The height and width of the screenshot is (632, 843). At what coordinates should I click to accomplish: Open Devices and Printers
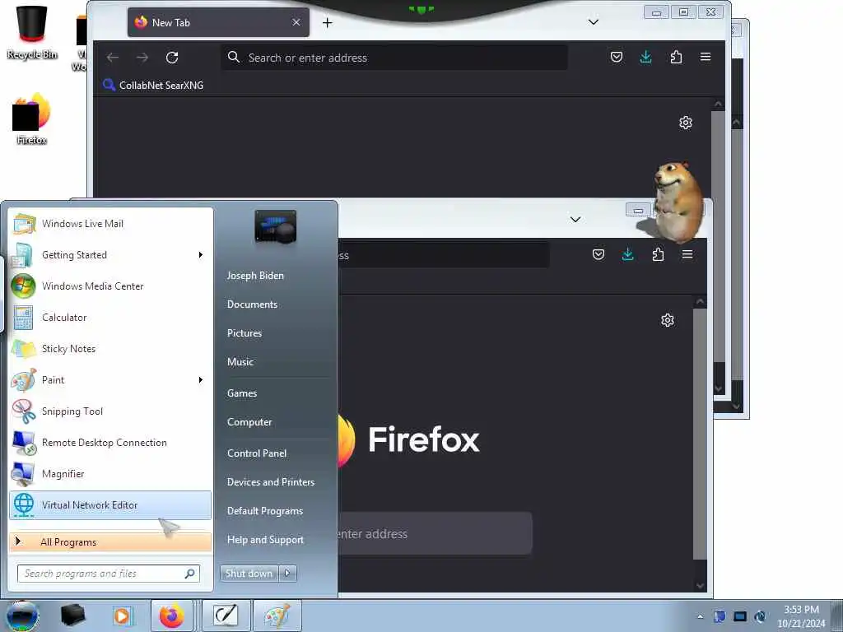point(270,482)
